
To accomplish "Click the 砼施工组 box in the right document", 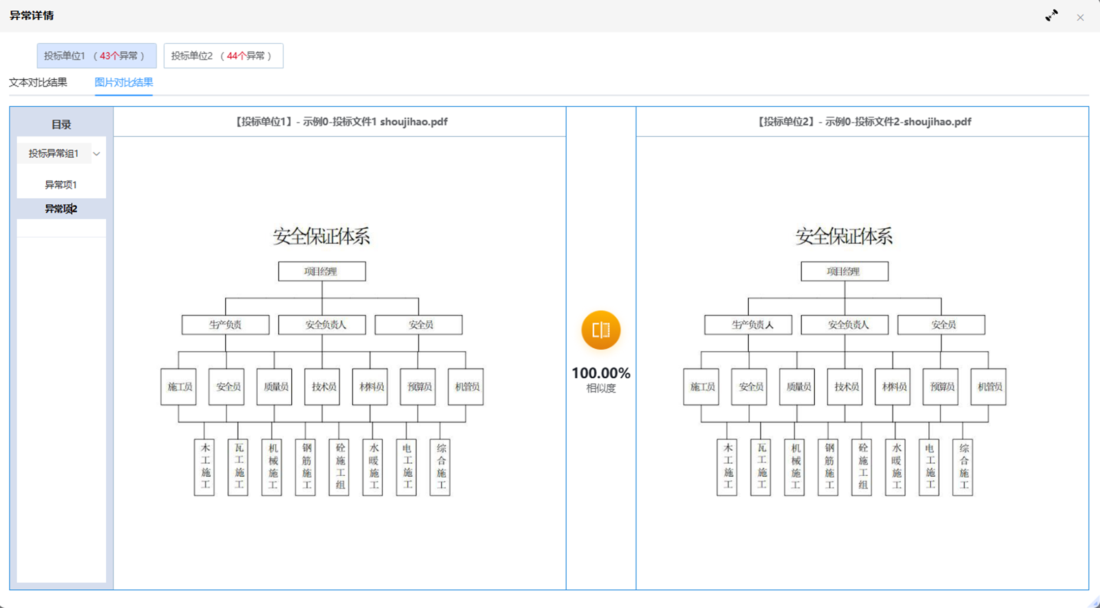I will [861, 467].
